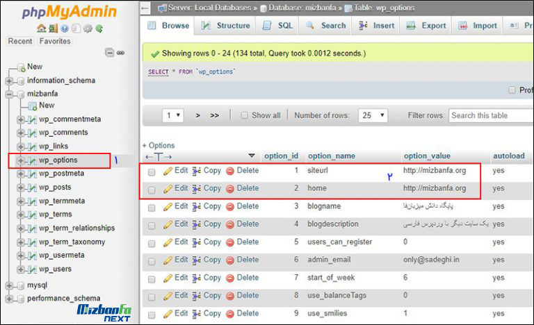Open column sort options dropdown triangle
534x325 pixels.
tap(252, 156)
